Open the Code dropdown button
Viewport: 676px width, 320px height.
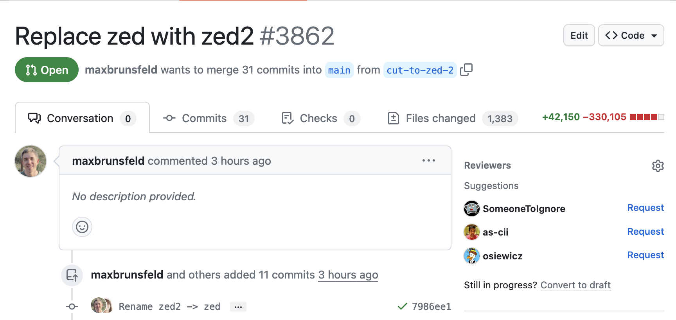pyautogui.click(x=631, y=36)
